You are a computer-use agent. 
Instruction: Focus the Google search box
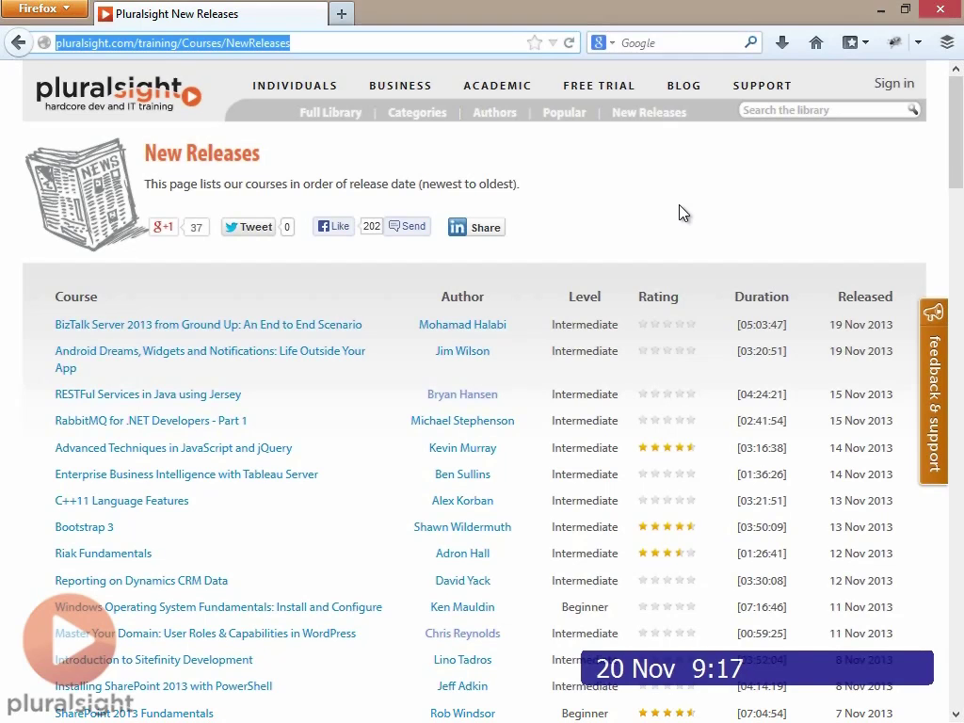click(x=680, y=43)
